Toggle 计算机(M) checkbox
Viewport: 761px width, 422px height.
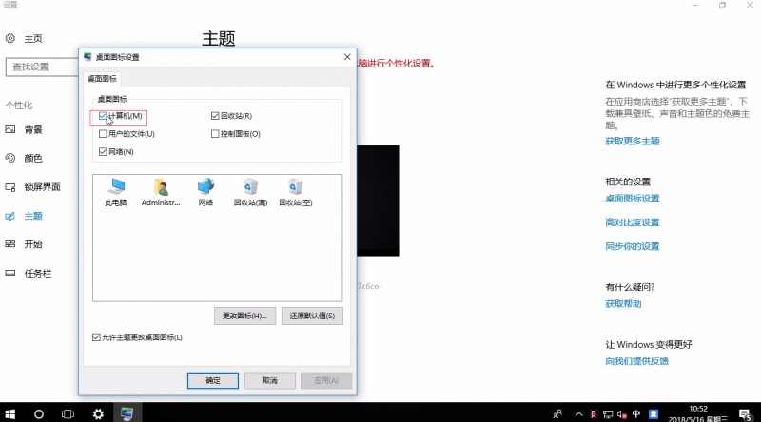pos(103,116)
